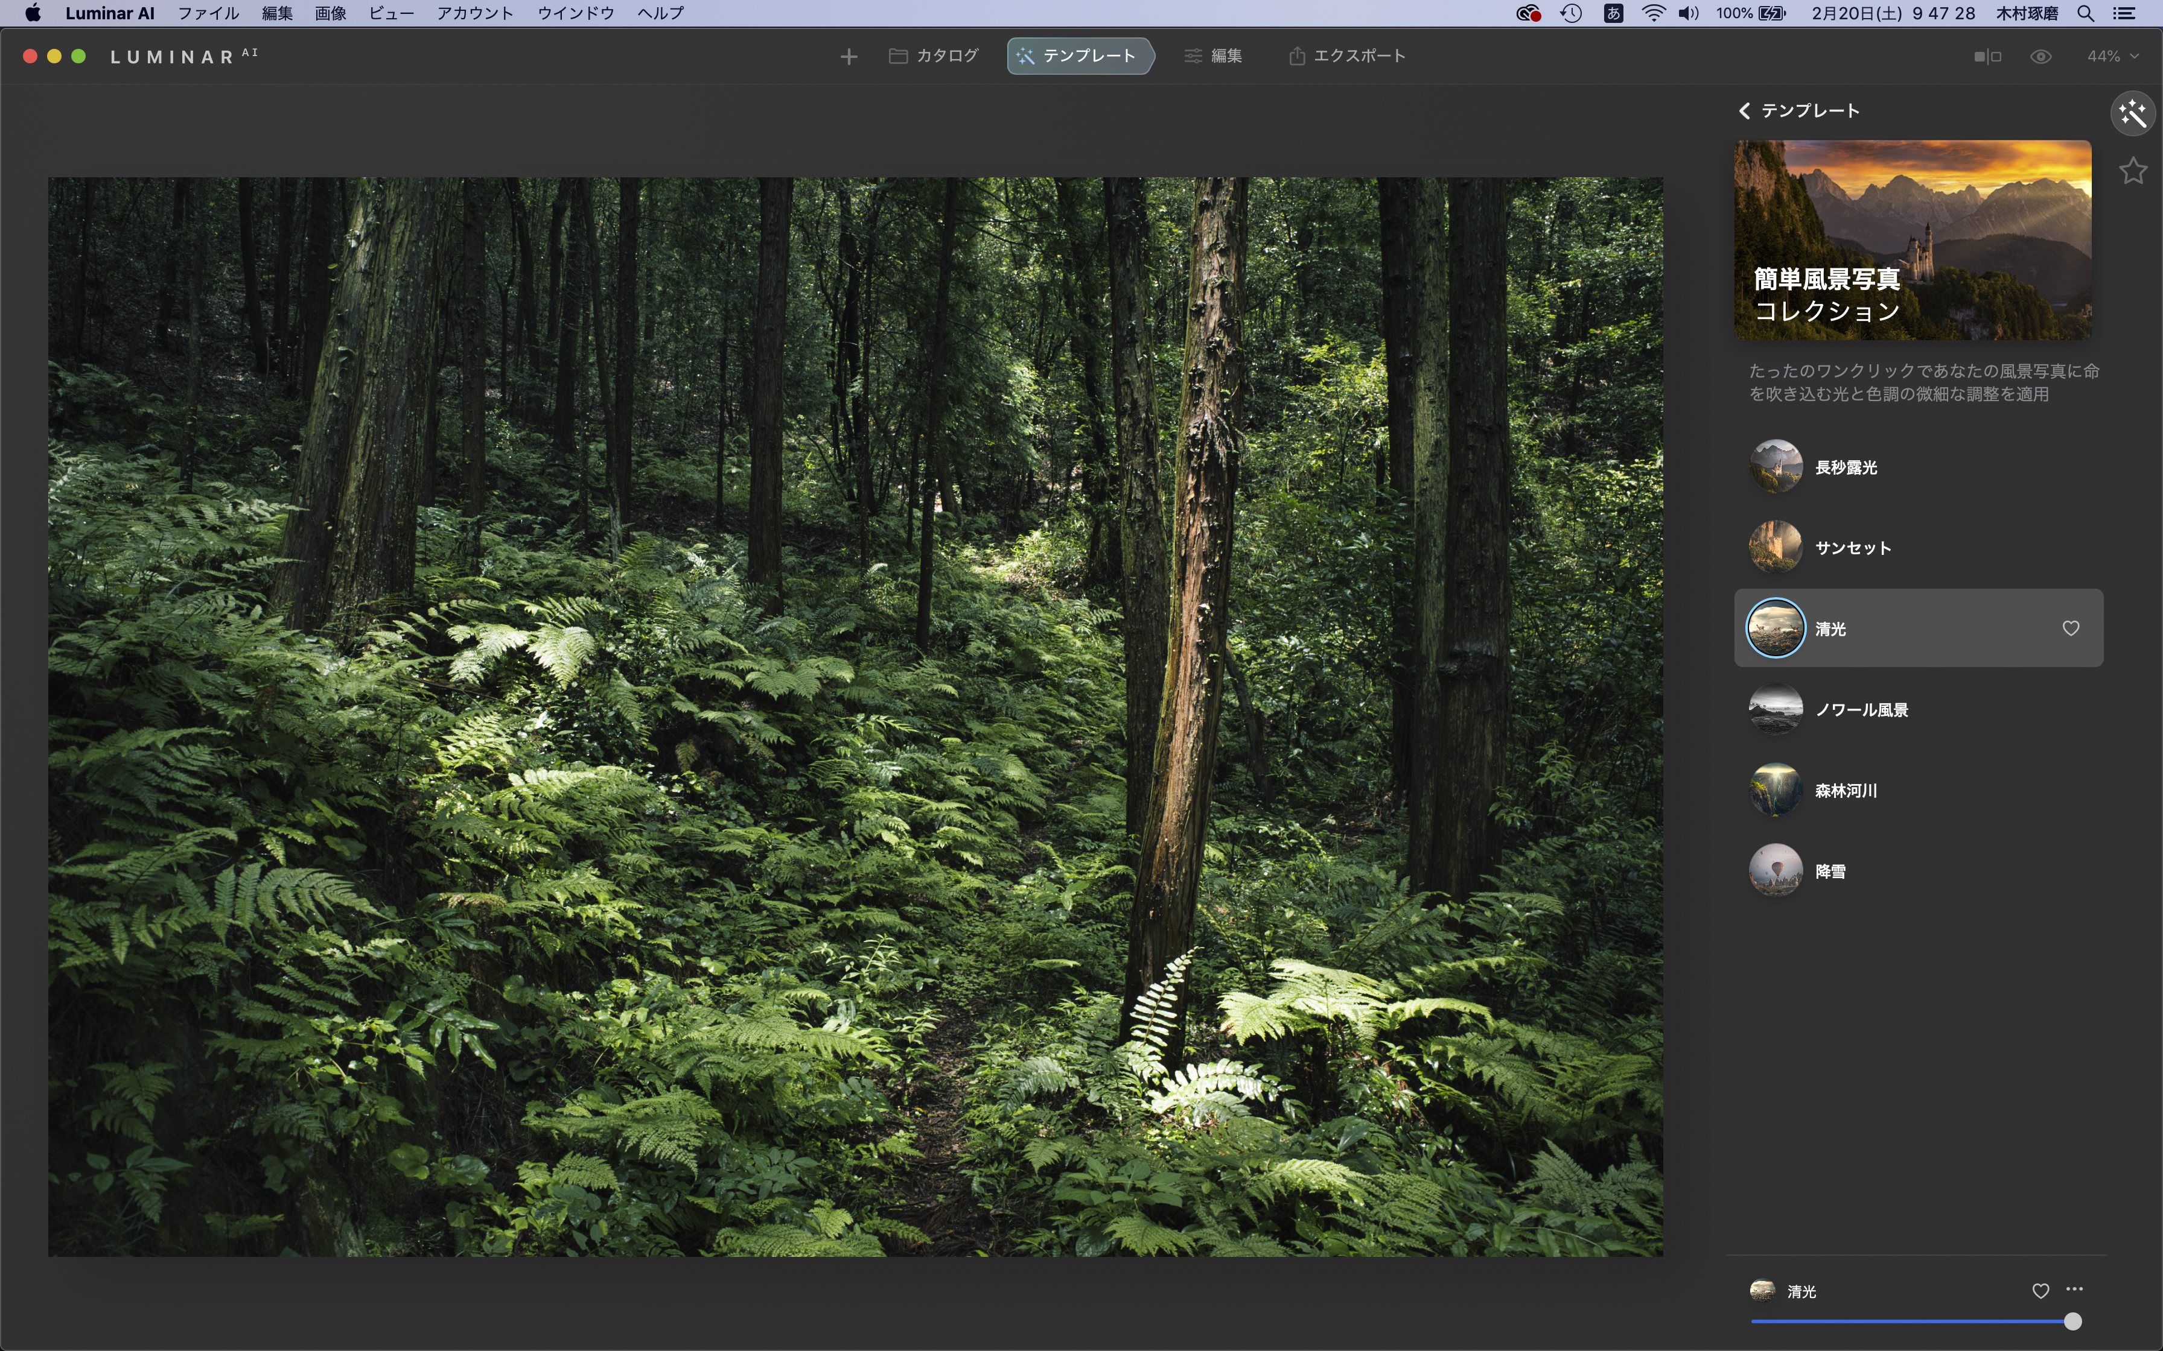
Task: Open the 44% zoom level dropdown
Action: click(2112, 56)
